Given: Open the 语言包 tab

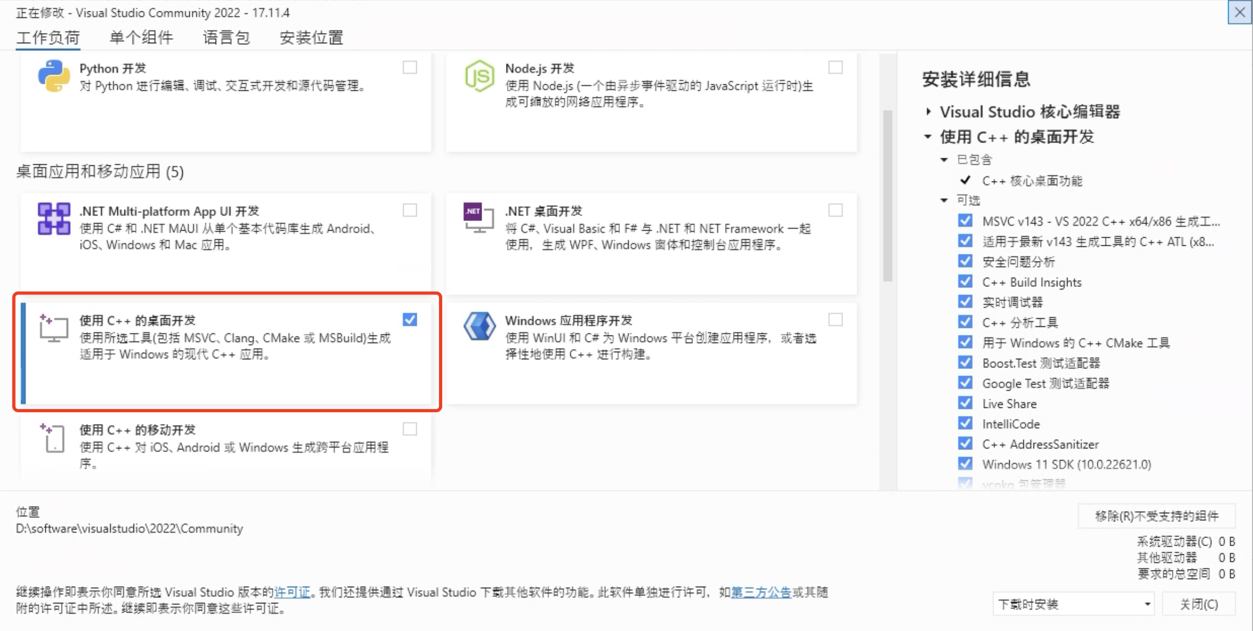Looking at the screenshot, I should (x=226, y=38).
